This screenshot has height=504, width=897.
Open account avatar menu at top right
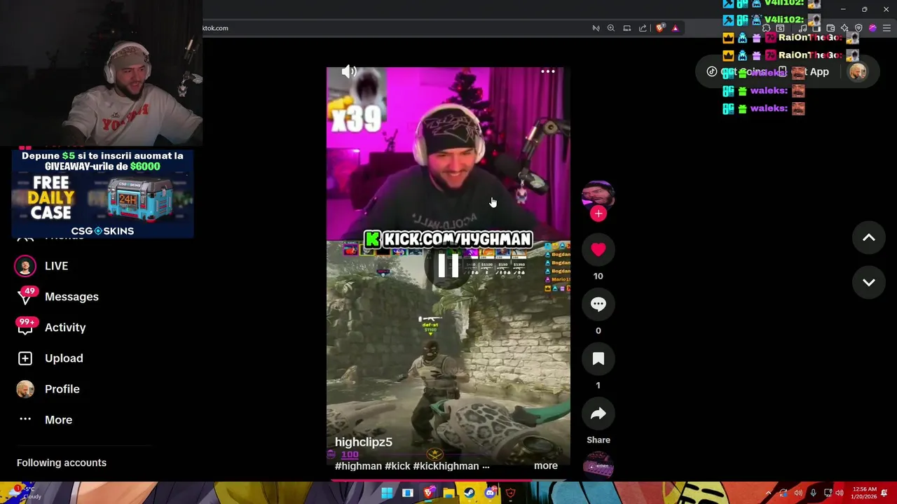click(858, 72)
